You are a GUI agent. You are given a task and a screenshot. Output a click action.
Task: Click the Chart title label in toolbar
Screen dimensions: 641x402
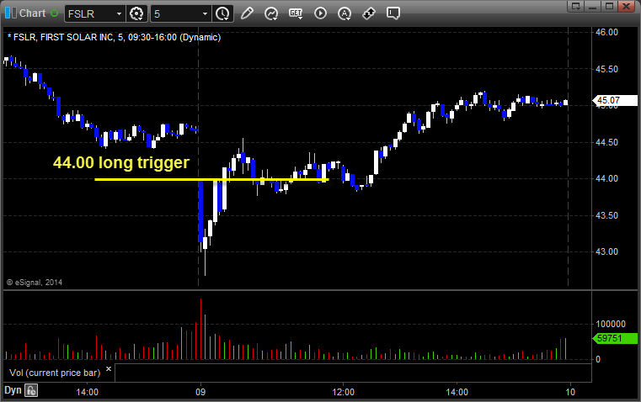32,13
